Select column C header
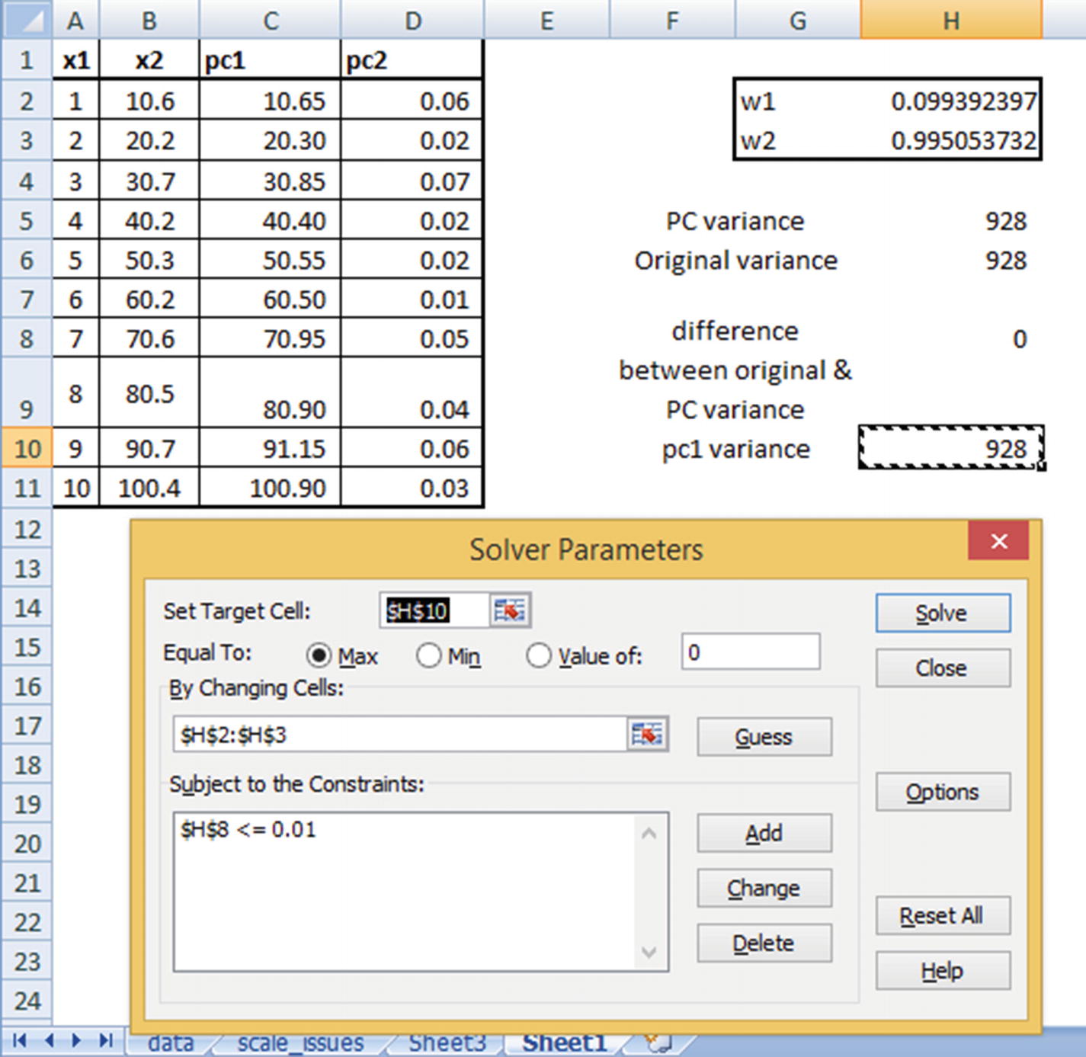The width and height of the screenshot is (1086, 1057). click(271, 20)
